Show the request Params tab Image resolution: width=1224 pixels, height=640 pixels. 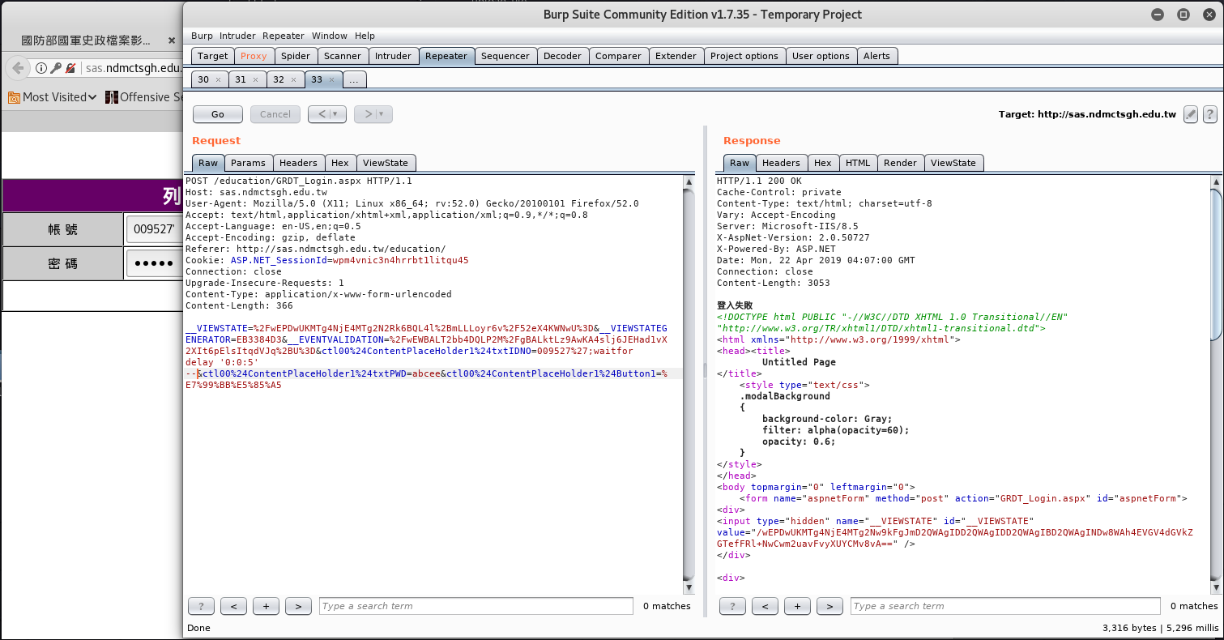[248, 163]
